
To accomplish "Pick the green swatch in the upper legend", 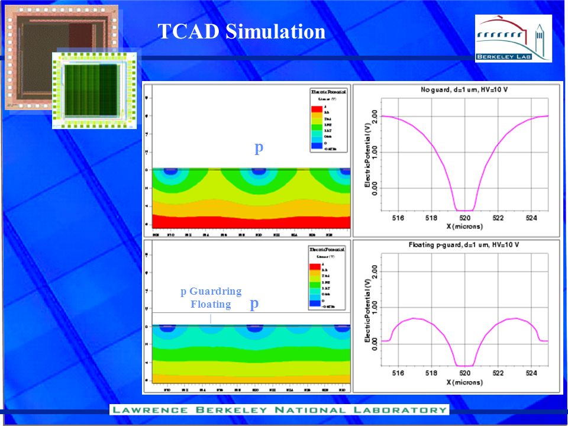I will (x=317, y=128).
